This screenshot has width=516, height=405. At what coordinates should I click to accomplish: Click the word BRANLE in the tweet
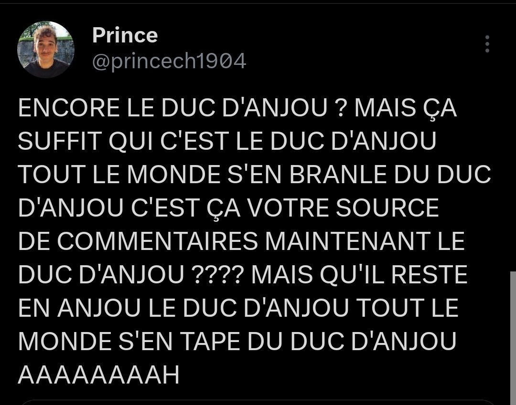pos(338,174)
